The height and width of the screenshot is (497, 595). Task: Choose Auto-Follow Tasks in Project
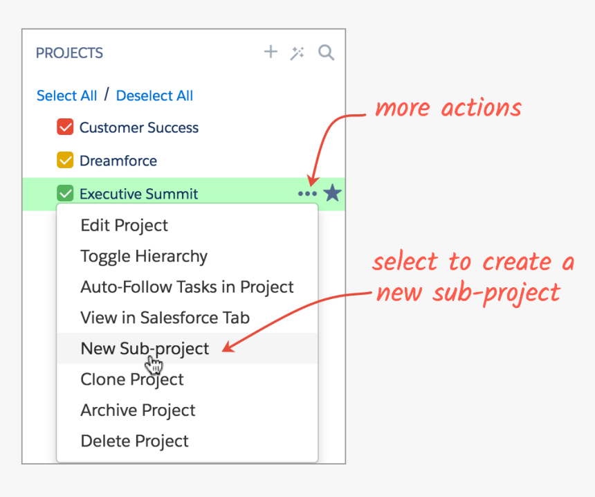click(187, 287)
